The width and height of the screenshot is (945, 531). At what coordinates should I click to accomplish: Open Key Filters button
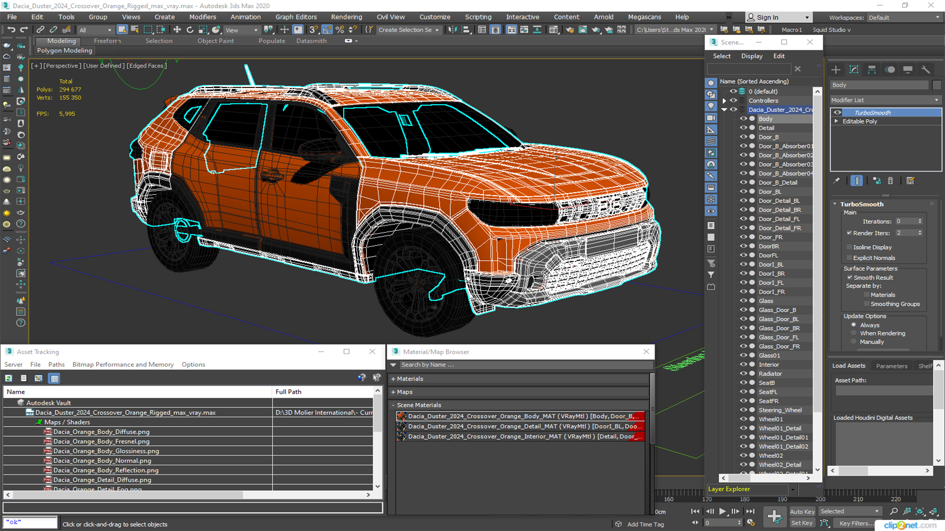click(x=856, y=523)
